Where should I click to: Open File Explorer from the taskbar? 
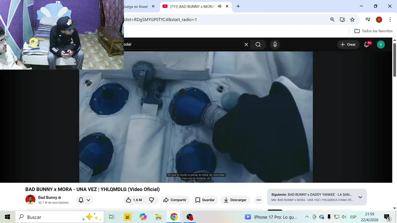pos(158,217)
